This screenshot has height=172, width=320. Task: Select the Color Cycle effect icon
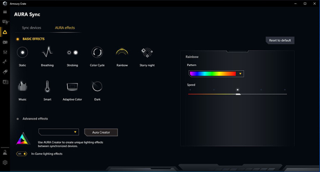coord(97,52)
